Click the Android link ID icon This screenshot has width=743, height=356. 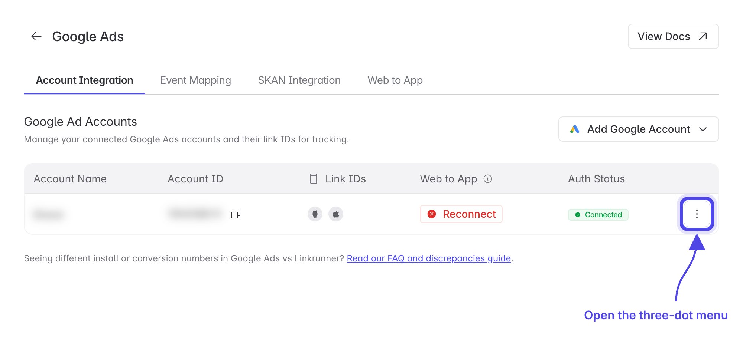pyautogui.click(x=315, y=214)
